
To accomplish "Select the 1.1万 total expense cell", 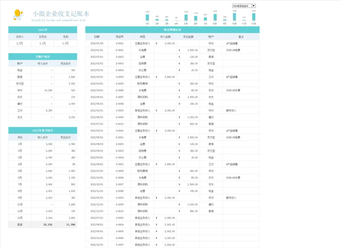I will [x=43, y=44].
